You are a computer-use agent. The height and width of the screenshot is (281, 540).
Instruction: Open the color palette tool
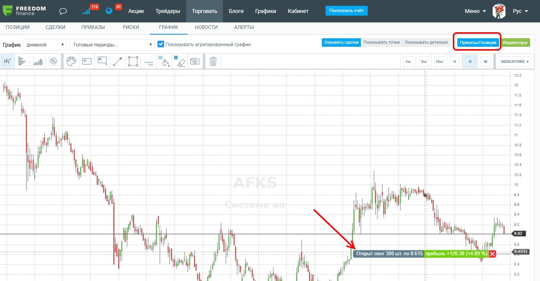pos(71,62)
